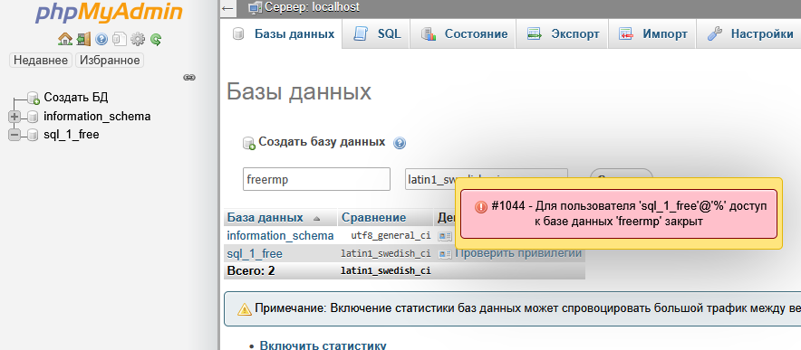The image size is (801, 350).
Task: Open information_schema link in database table
Action: point(281,236)
